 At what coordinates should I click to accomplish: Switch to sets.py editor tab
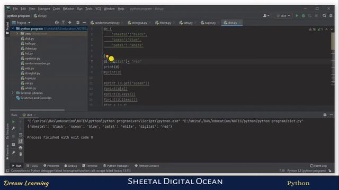click(x=188, y=23)
